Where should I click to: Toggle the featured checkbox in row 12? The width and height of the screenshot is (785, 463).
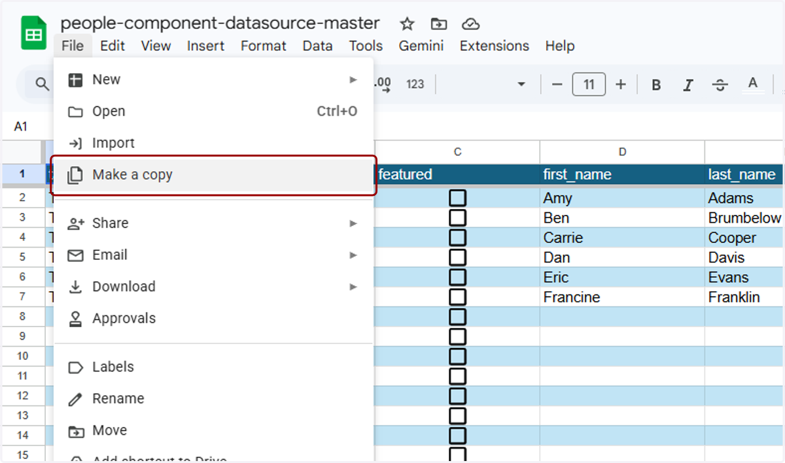[x=458, y=396]
